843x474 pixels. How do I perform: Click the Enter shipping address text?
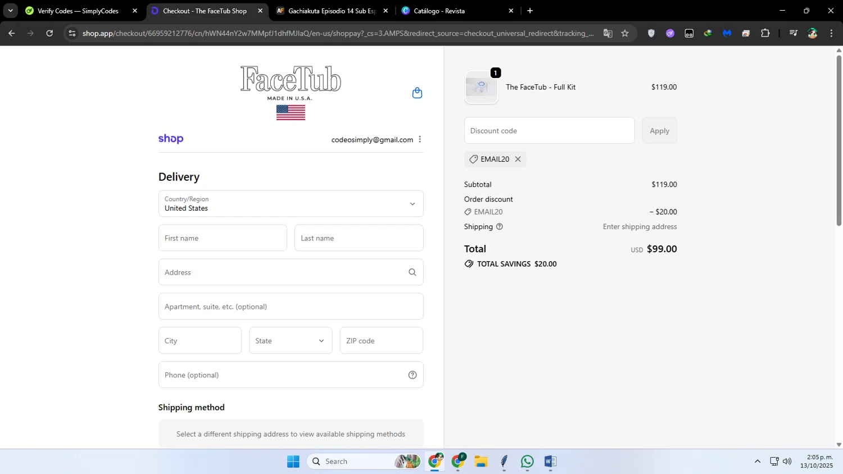point(640,227)
